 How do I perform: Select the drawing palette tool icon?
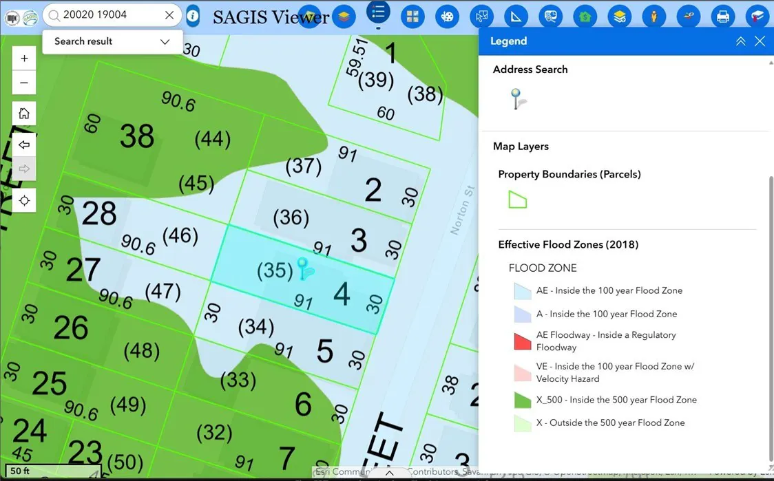(x=447, y=17)
